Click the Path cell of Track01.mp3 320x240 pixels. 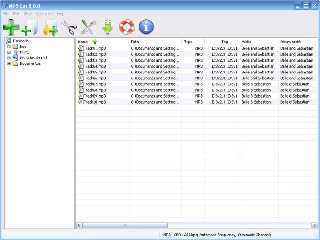pos(155,48)
